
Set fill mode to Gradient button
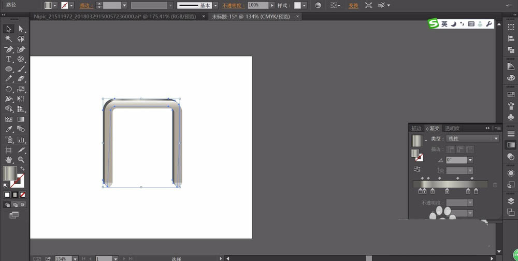[15, 195]
